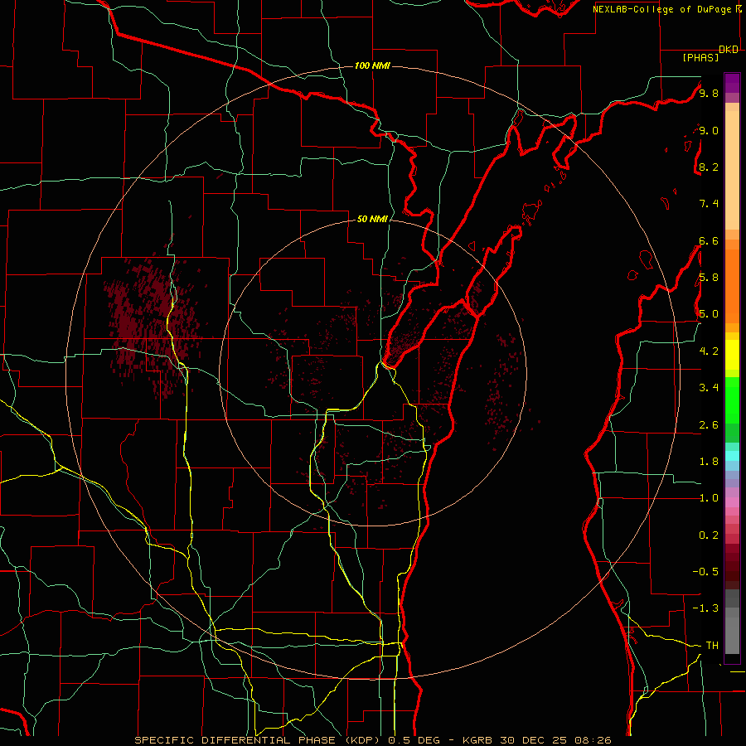Click the 9.0 value on the scale
746x746 pixels.
[709, 130]
